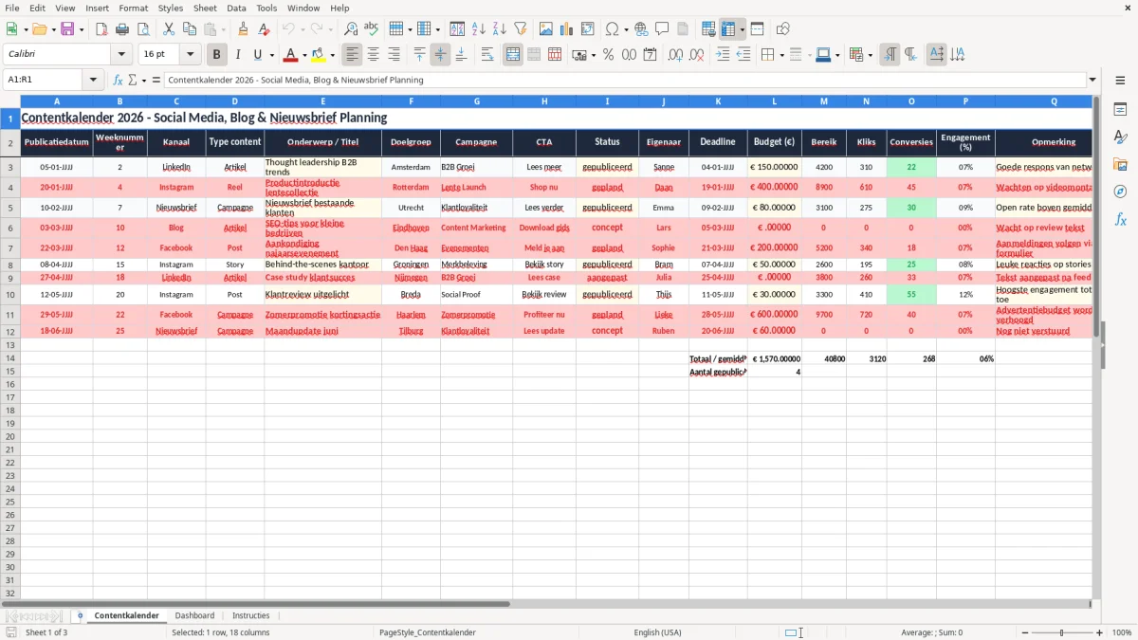Screen dimensions: 1138x640
Task: Expand the formula bar arrow
Action: coord(1092,80)
